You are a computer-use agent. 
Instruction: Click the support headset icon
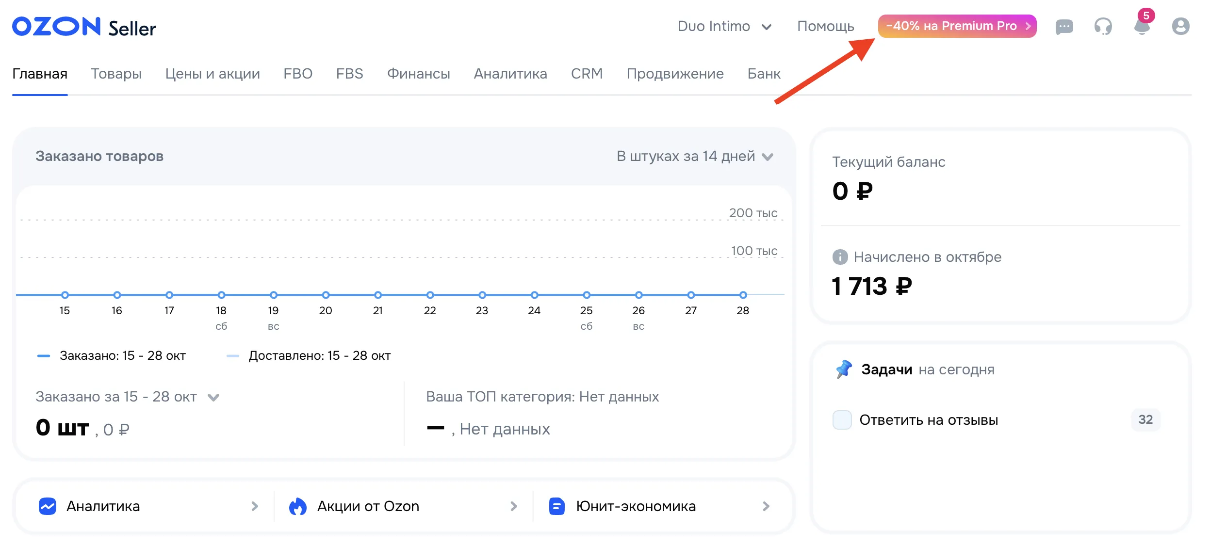click(x=1103, y=26)
